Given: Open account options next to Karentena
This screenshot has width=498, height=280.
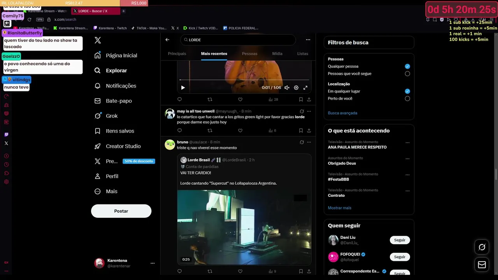Looking at the screenshot, I should pos(153,263).
